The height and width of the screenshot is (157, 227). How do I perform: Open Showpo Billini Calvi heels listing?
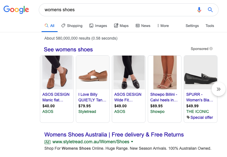coord(164,97)
